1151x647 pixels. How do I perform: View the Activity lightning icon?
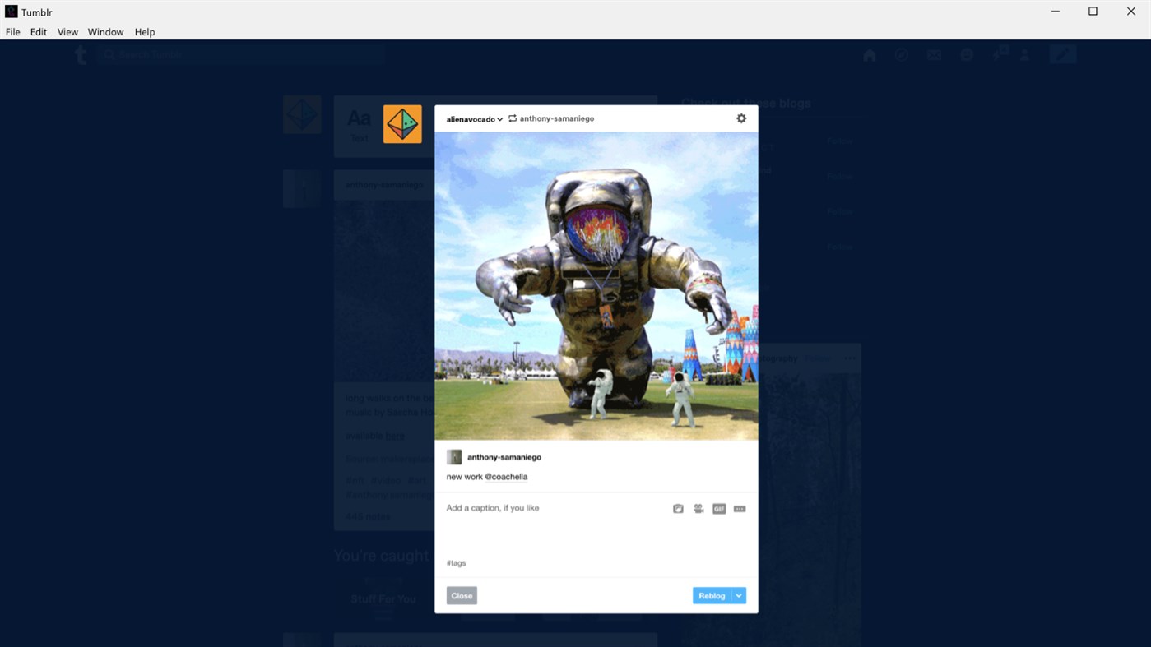[x=999, y=54]
